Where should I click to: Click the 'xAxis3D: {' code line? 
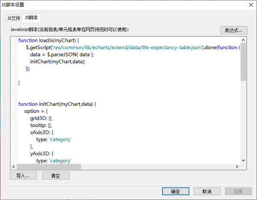tap(44, 132)
